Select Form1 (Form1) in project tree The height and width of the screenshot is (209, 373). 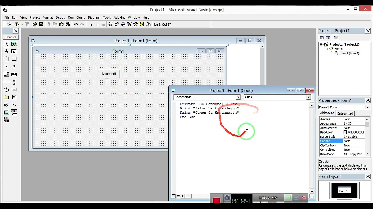(349, 53)
